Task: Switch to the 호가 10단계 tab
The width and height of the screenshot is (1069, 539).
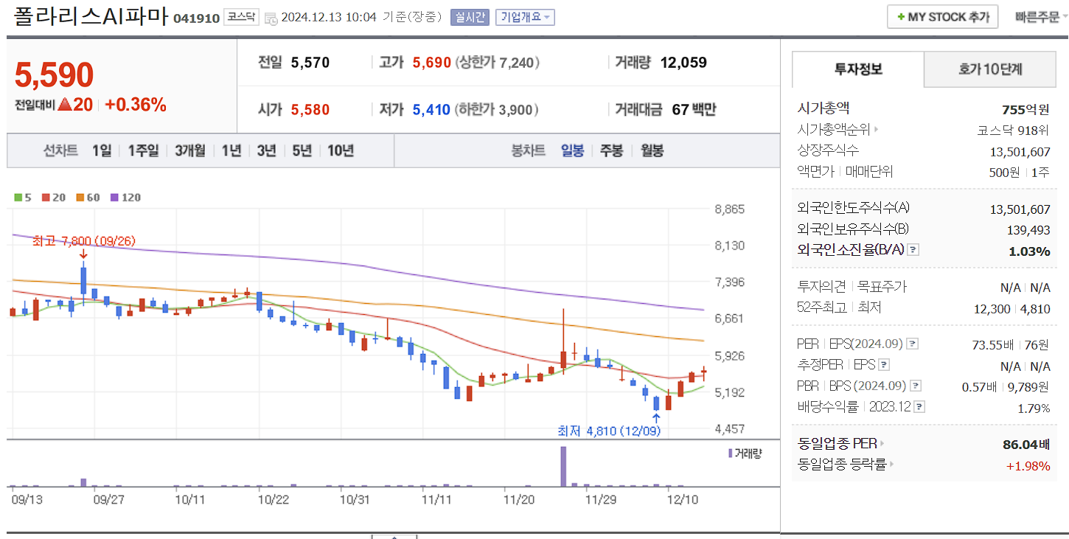Action: (989, 69)
